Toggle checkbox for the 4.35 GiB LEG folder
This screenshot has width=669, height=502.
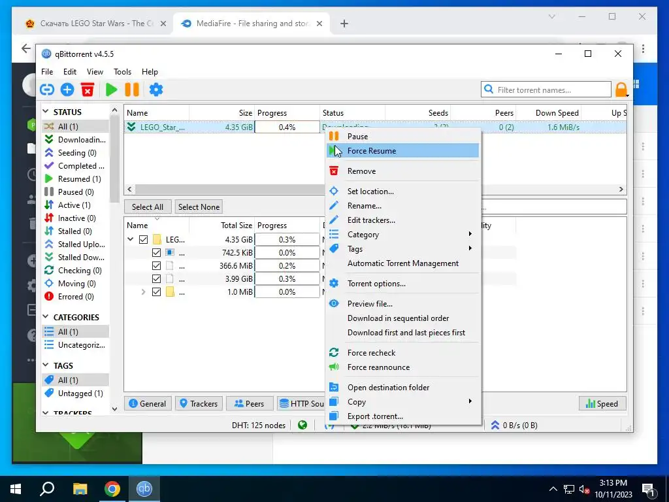[143, 239]
